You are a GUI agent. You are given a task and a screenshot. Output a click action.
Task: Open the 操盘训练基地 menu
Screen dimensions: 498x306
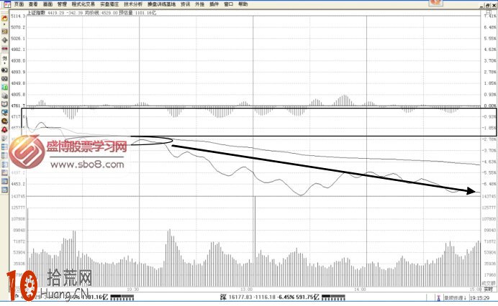(x=161, y=4)
